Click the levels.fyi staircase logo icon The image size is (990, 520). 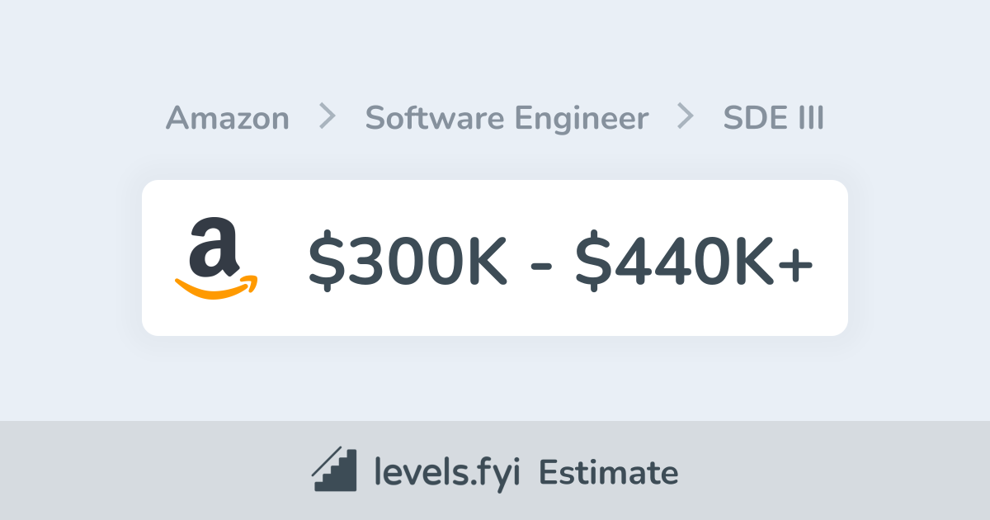tap(334, 470)
